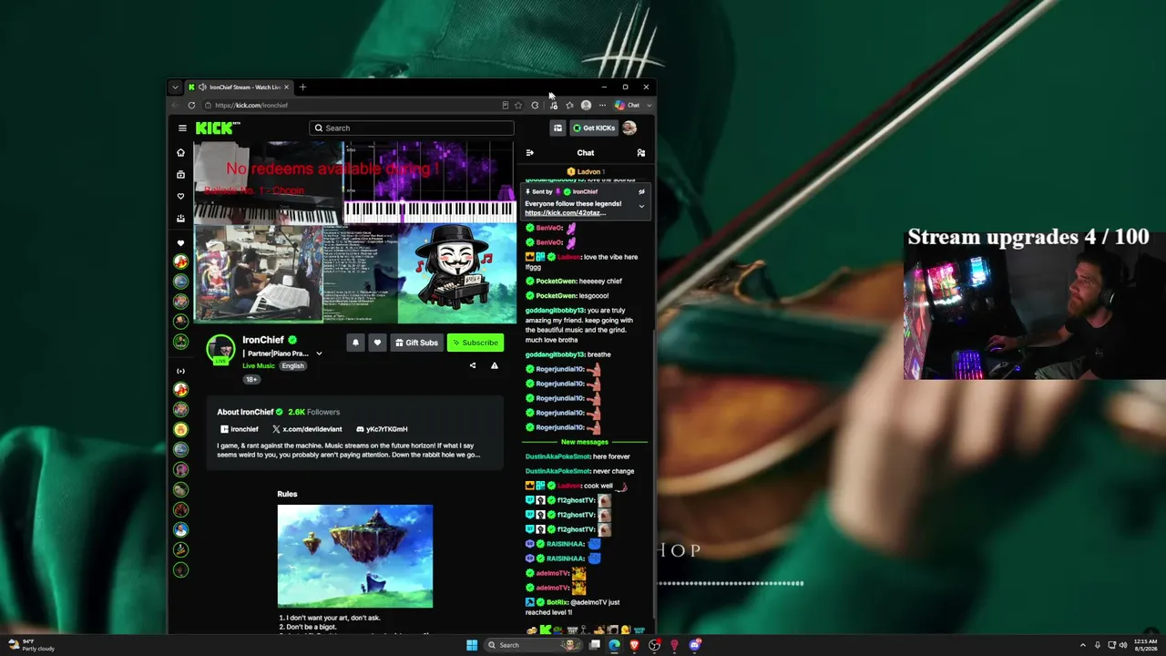The height and width of the screenshot is (656, 1166).
Task: Open the Following heart outline icon in sidebar
Action: [x=180, y=196]
